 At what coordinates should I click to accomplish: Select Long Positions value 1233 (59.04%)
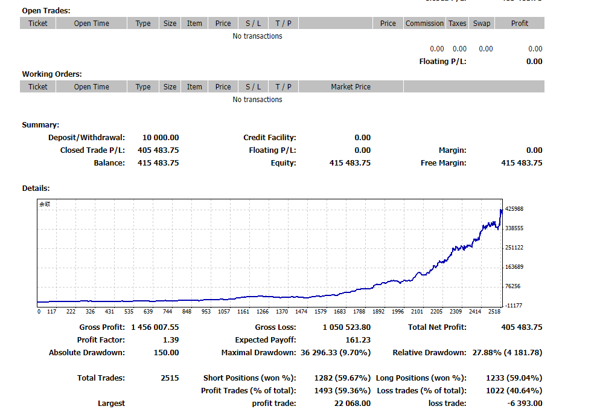pyautogui.click(x=514, y=378)
